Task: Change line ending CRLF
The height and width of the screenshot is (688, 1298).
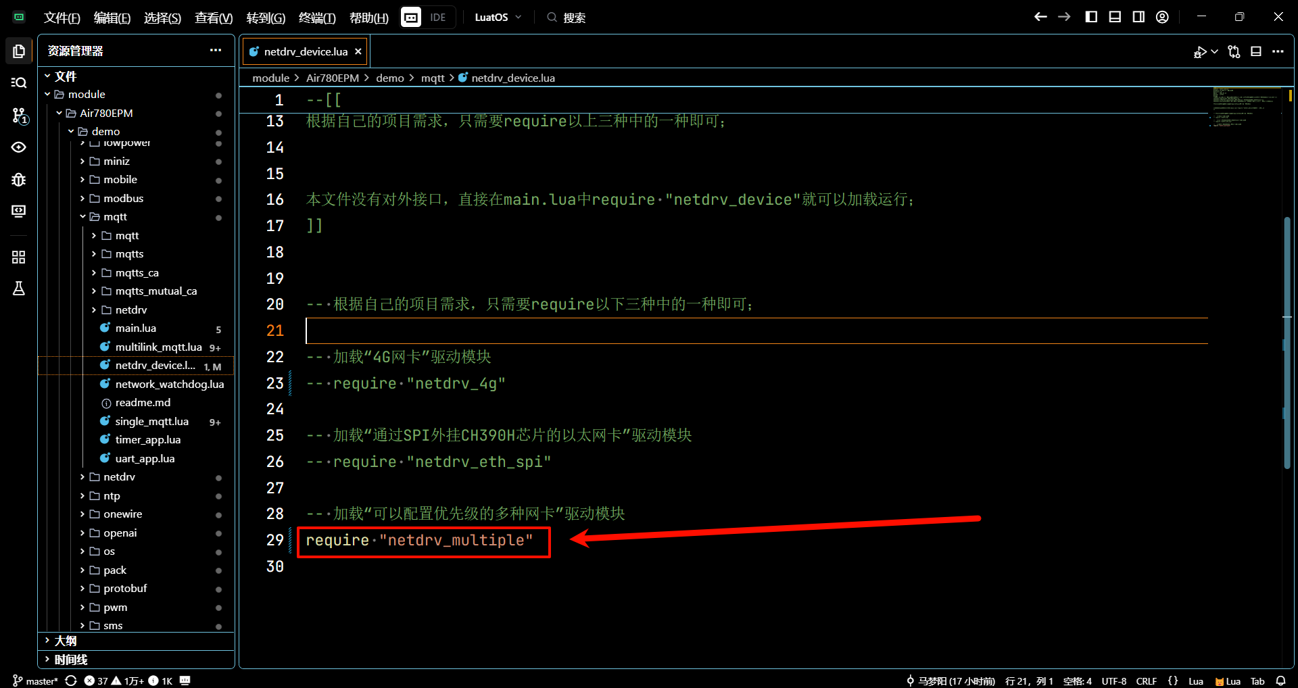Action: pyautogui.click(x=1146, y=681)
